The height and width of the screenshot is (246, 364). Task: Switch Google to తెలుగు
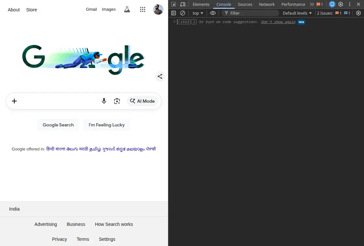click(x=72, y=149)
